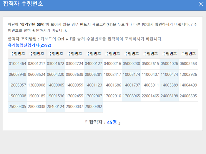Select exam number 10002417
206x154 pixels.
[112, 75]
